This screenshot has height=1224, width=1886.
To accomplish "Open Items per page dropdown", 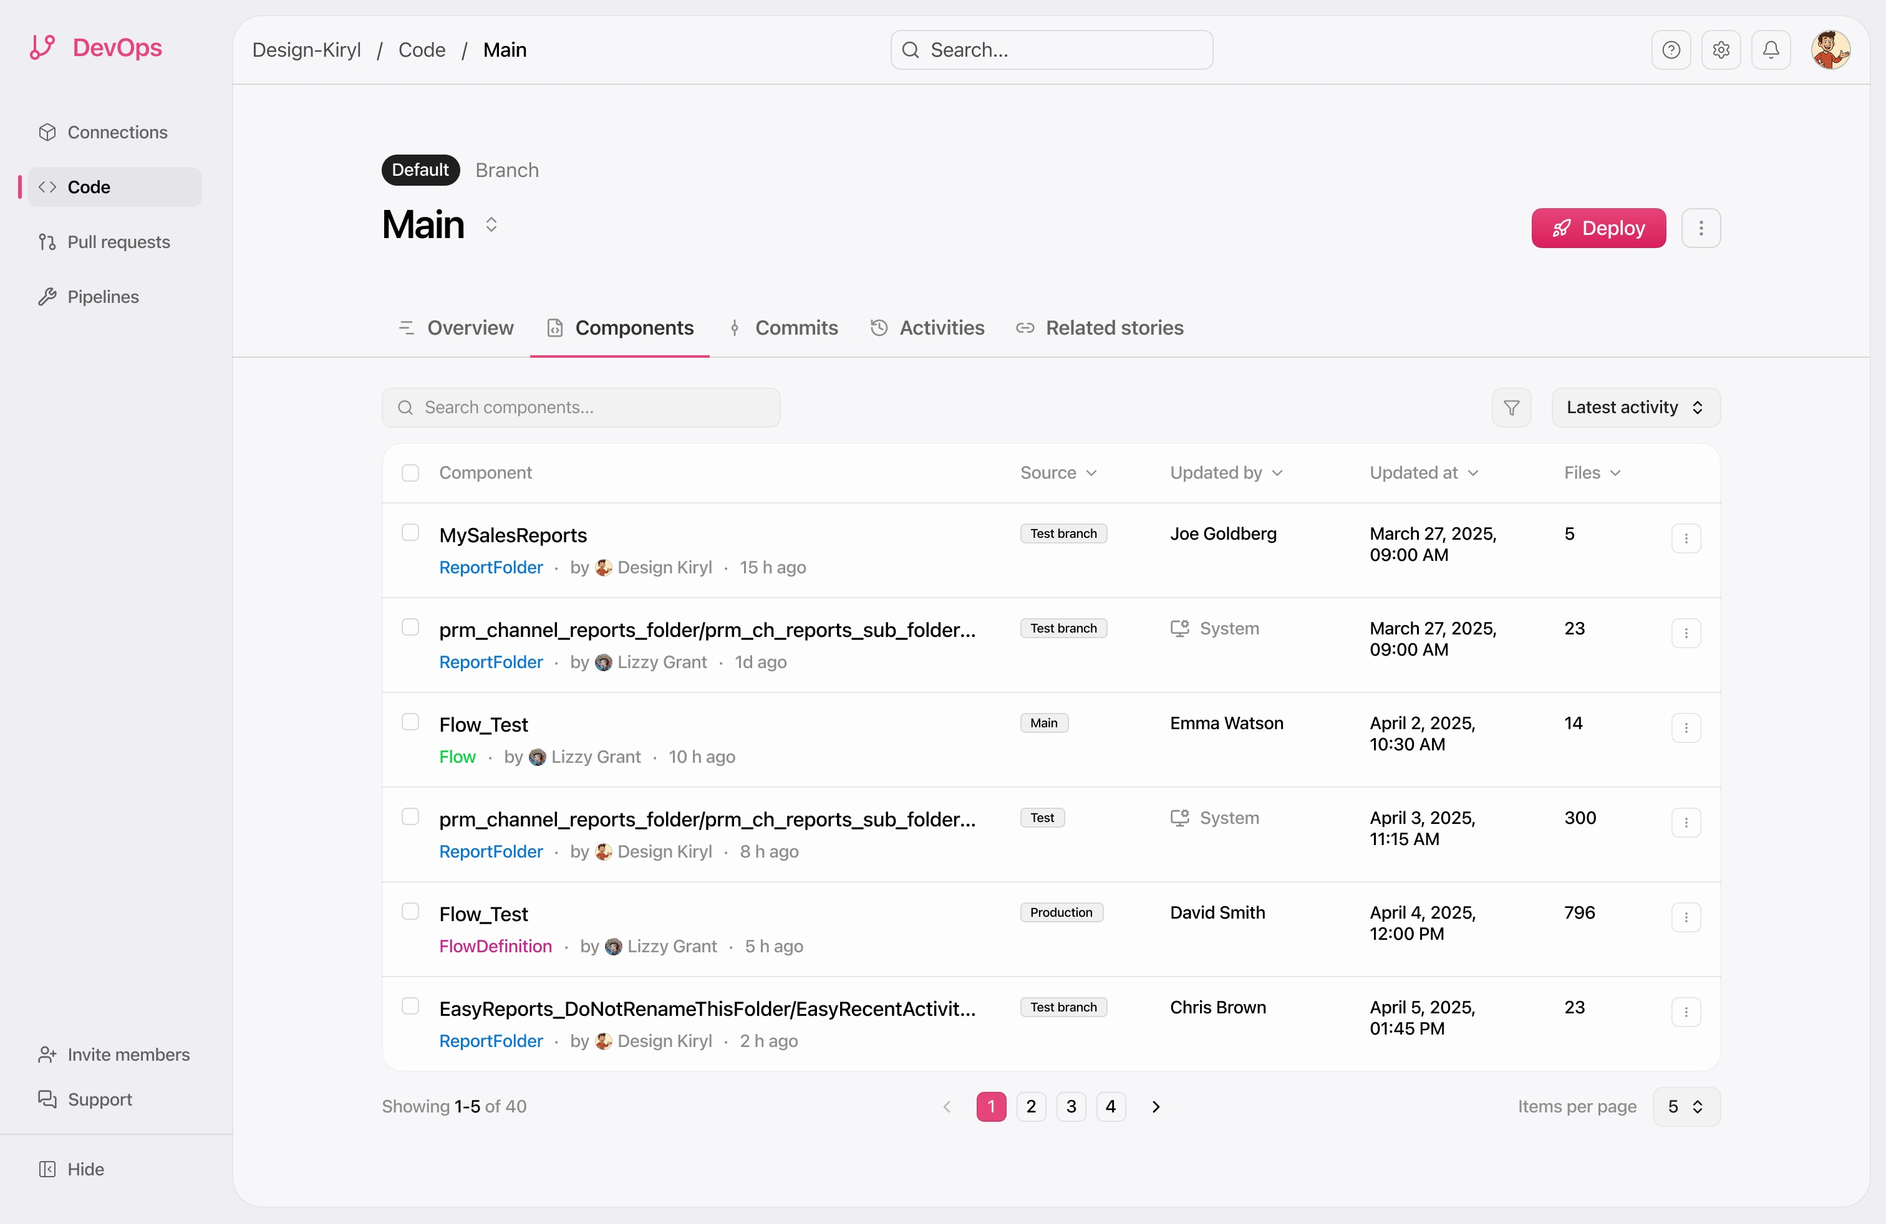I will [1686, 1106].
